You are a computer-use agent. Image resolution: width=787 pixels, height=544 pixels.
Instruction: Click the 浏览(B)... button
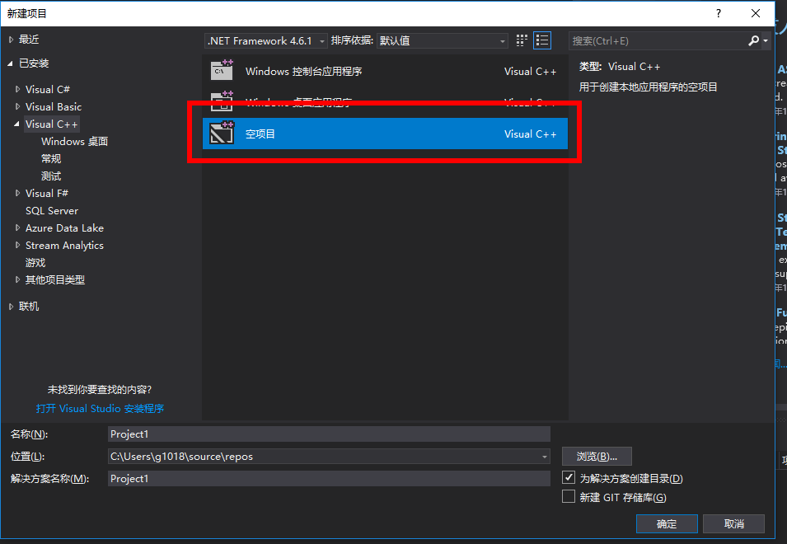click(597, 457)
